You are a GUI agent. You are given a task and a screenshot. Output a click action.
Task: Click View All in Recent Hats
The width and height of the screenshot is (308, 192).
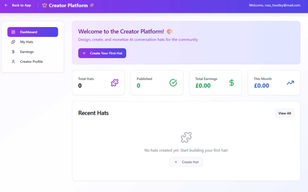tap(285, 113)
